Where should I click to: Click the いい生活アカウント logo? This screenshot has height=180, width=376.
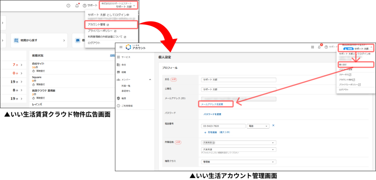(136, 47)
